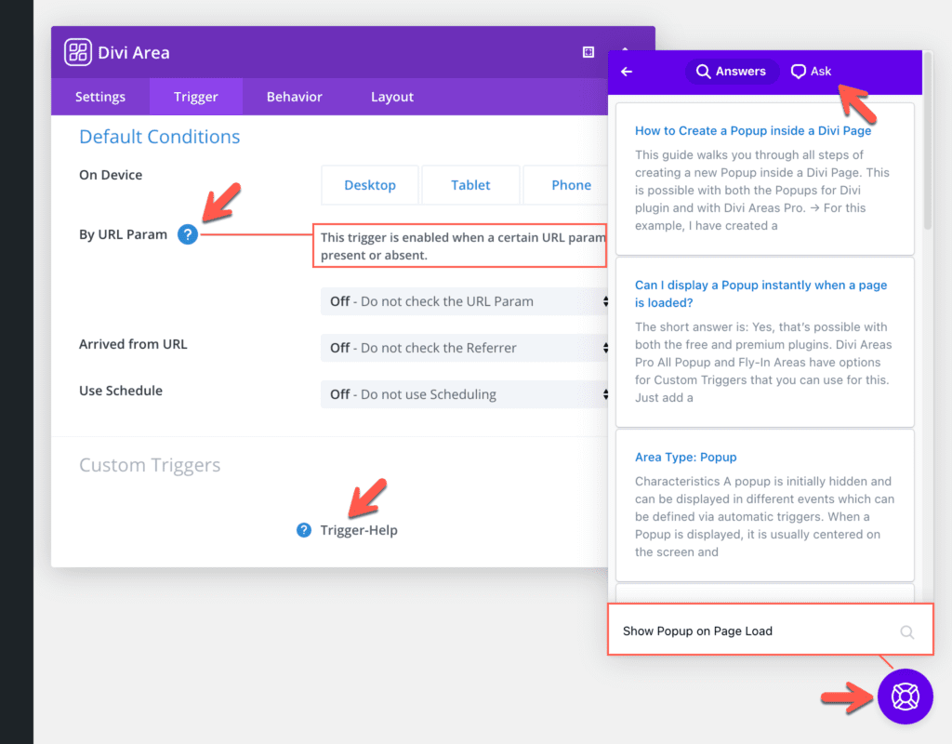Click the help search field with 'Show Popup on Page Load'
Image resolution: width=952 pixels, height=744 pixels.
point(770,630)
